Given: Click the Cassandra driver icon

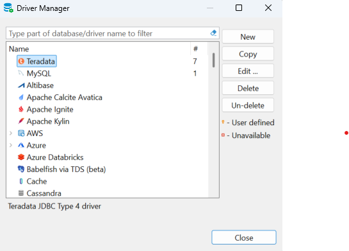Looking at the screenshot, I should click(21, 193).
